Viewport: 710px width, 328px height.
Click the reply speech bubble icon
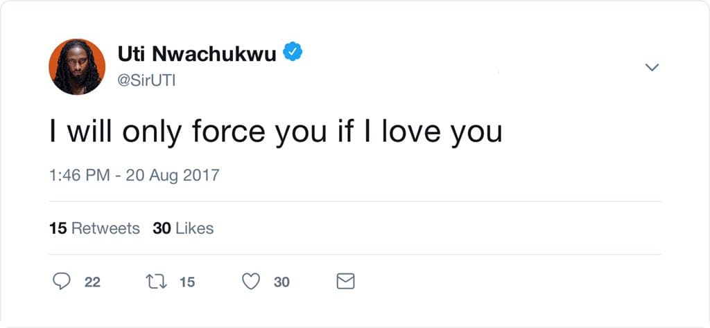[x=62, y=281]
